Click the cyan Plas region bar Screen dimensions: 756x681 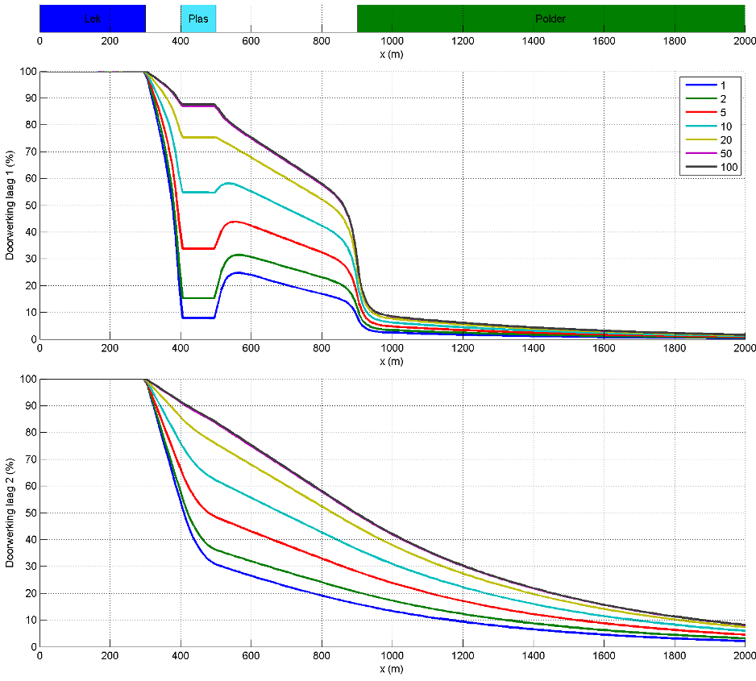(x=198, y=18)
